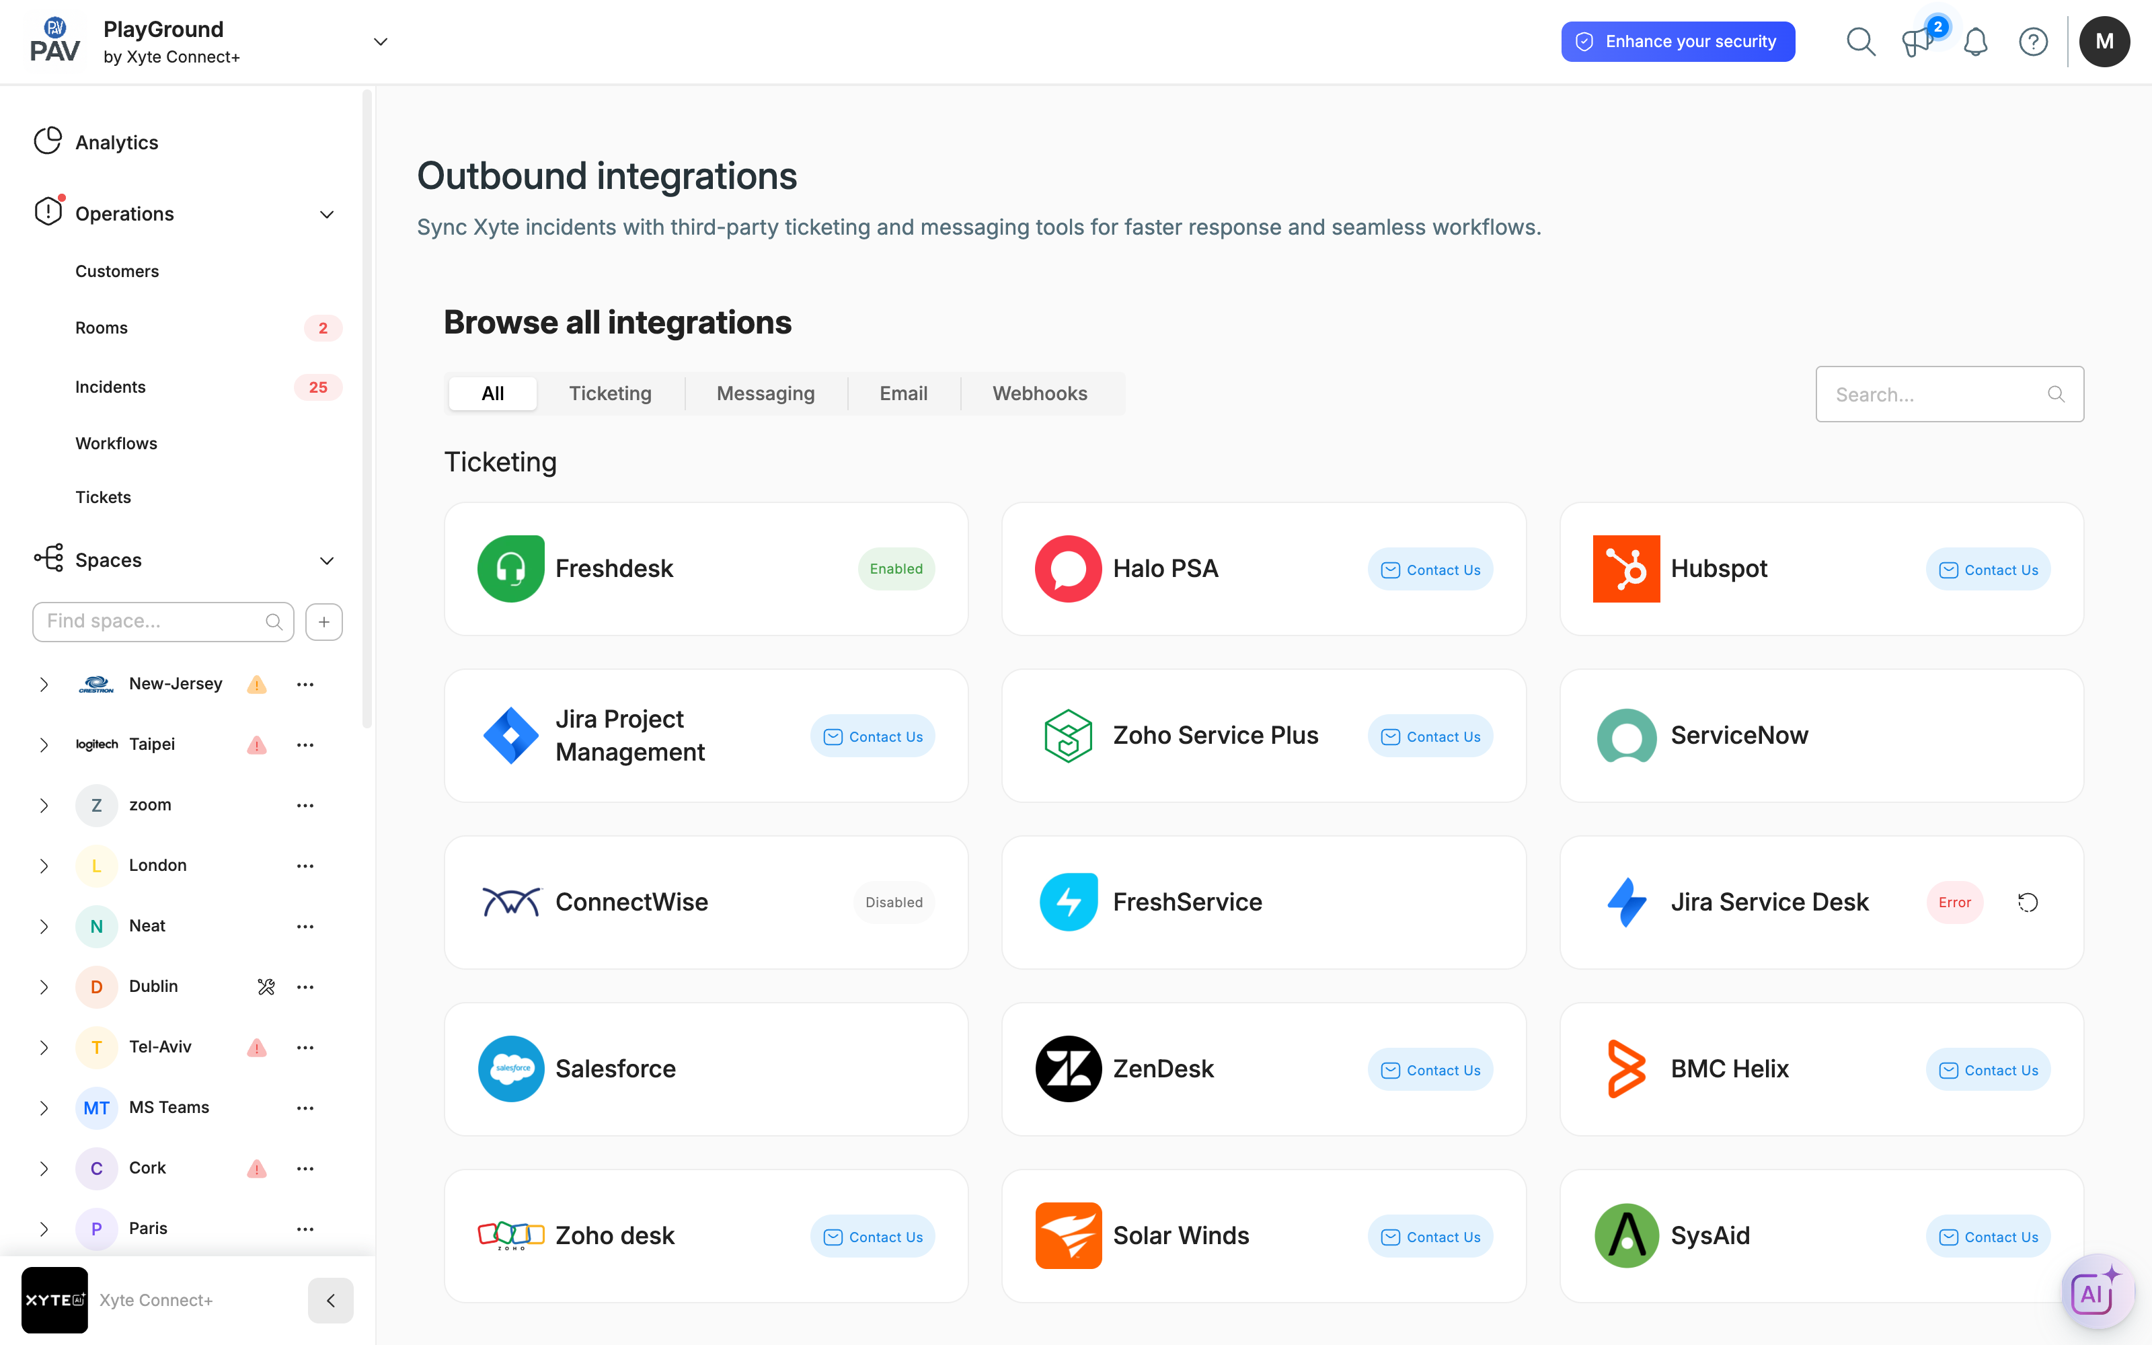The width and height of the screenshot is (2152, 1345).
Task: Click the Salesforce cloud logo
Action: click(x=510, y=1069)
